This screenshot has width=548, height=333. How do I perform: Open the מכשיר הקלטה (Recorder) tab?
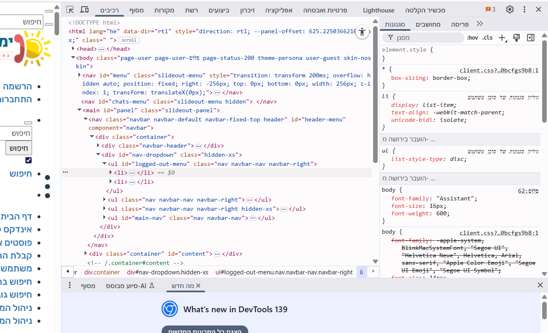[425, 10]
